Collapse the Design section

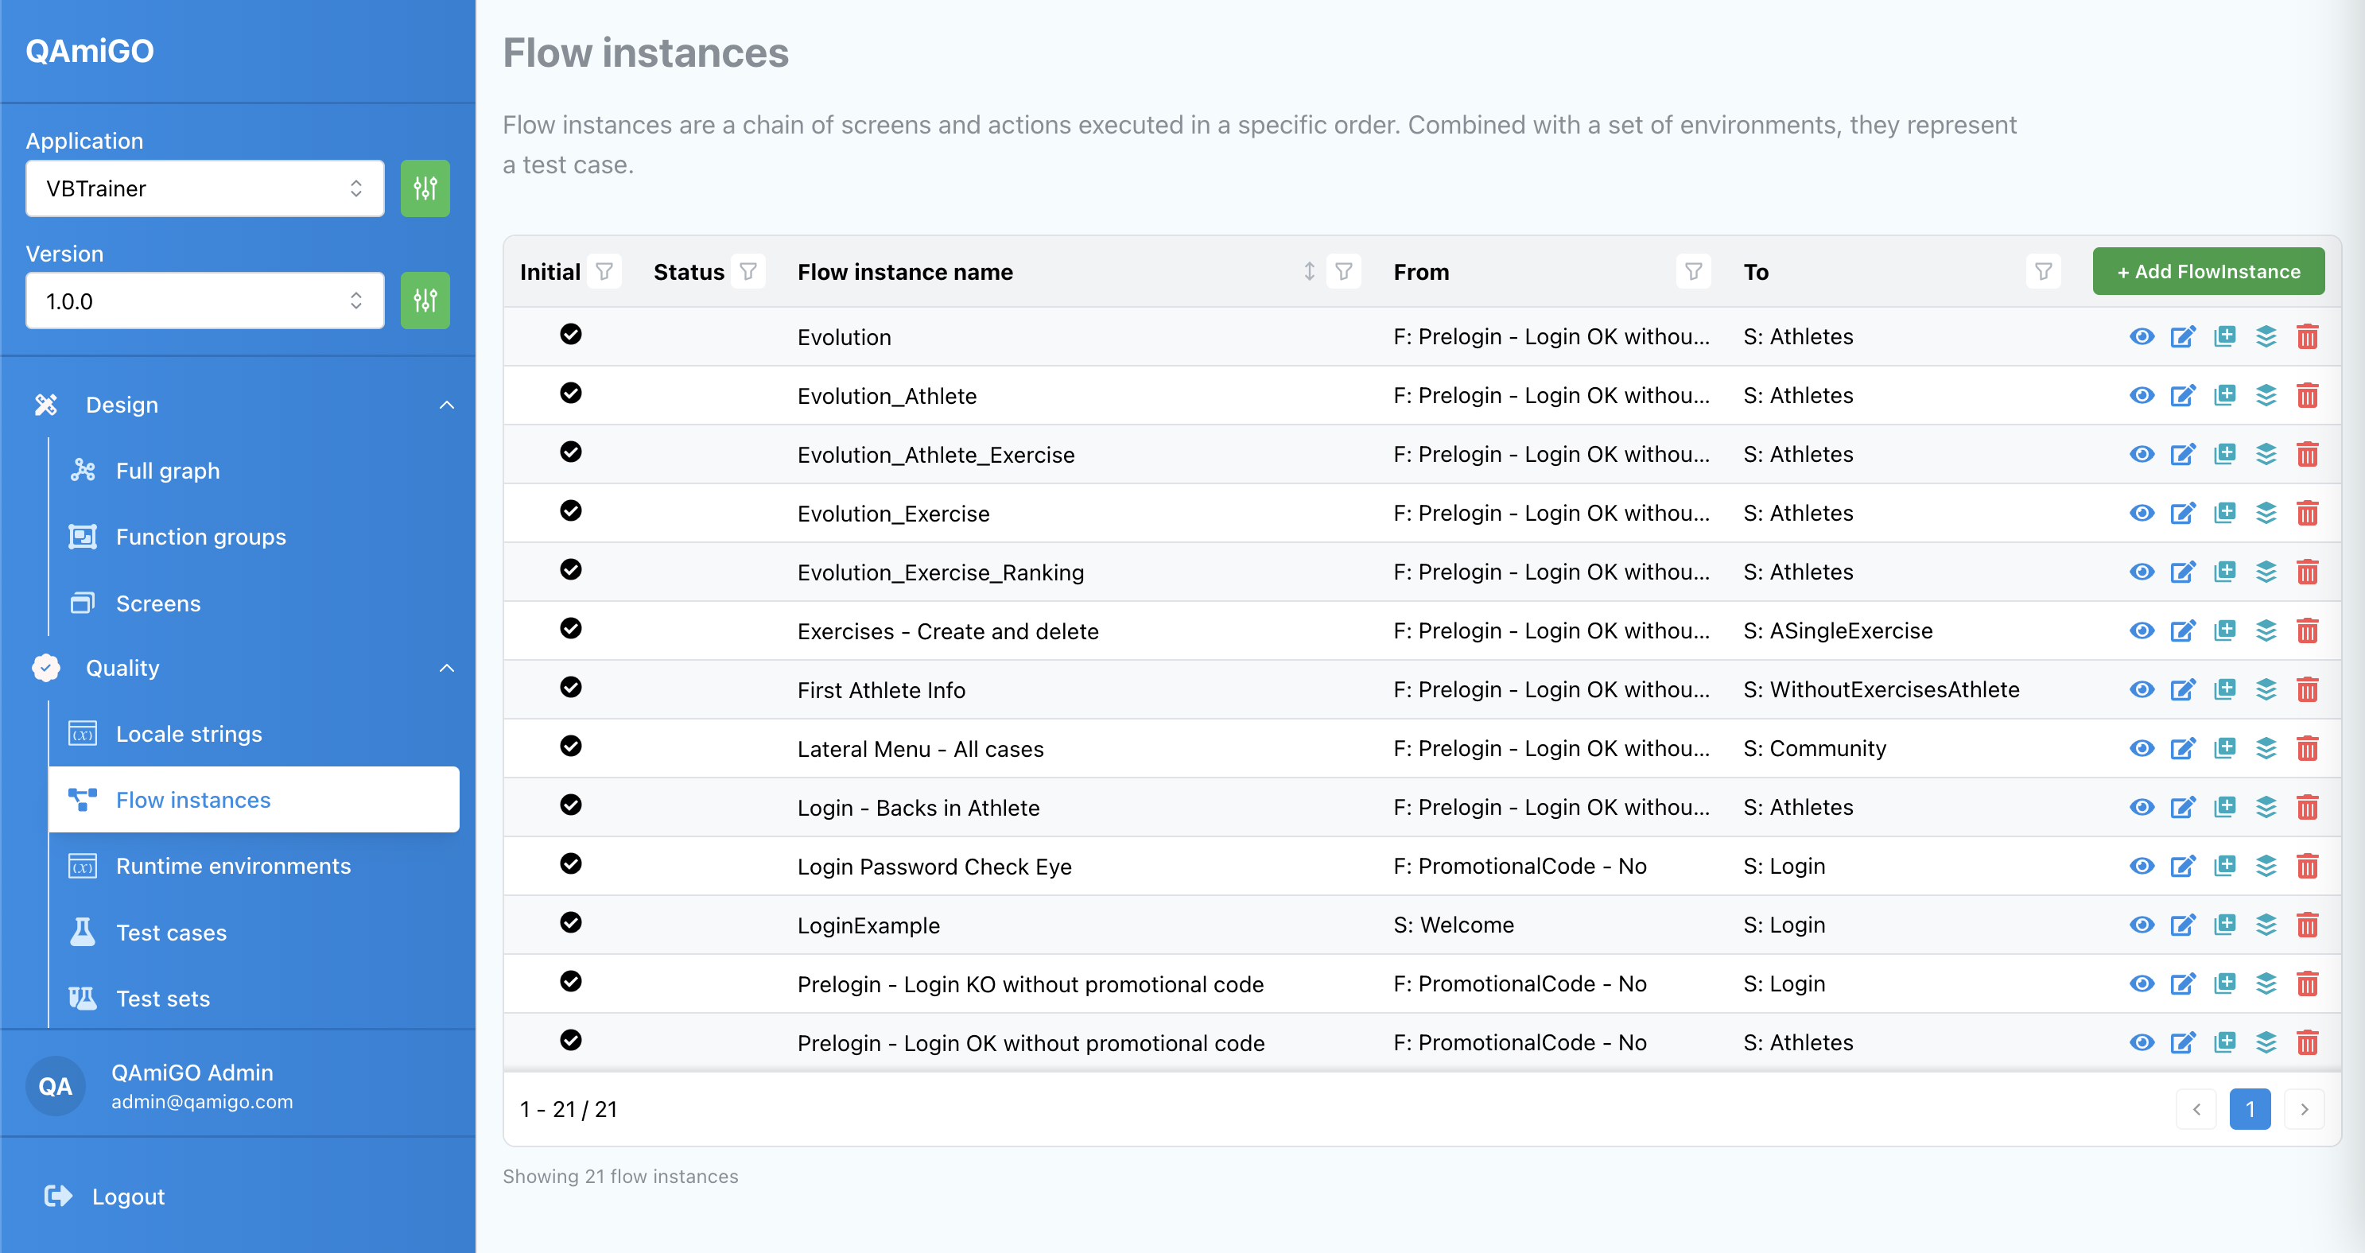tap(446, 405)
